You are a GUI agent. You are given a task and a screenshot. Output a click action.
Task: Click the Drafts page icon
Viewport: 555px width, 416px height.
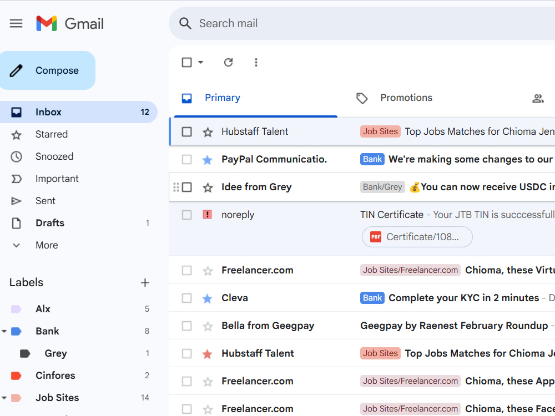tap(16, 223)
